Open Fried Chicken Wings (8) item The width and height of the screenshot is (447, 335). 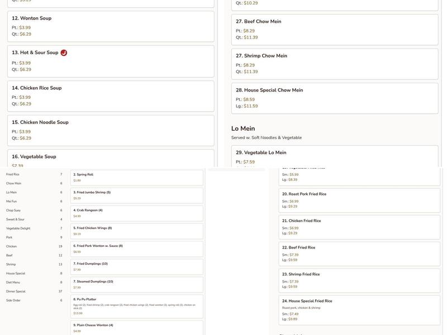point(93,228)
